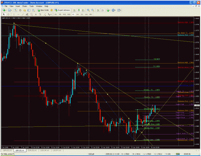Open the Window menu
This screenshot has width=201, height=156.
pos(39,6)
